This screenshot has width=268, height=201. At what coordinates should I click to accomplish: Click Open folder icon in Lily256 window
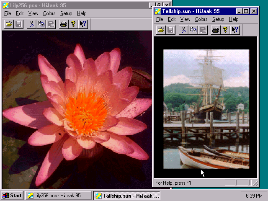pos(9,24)
